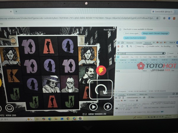The width and height of the screenshot is (178, 133).
Task: Stop recording network log red button
Action: (118, 46)
